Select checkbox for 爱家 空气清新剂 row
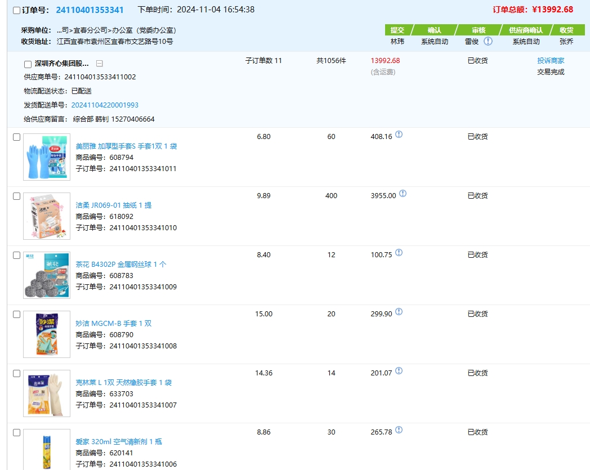Screen dimensions: 590x470 tap(16, 432)
